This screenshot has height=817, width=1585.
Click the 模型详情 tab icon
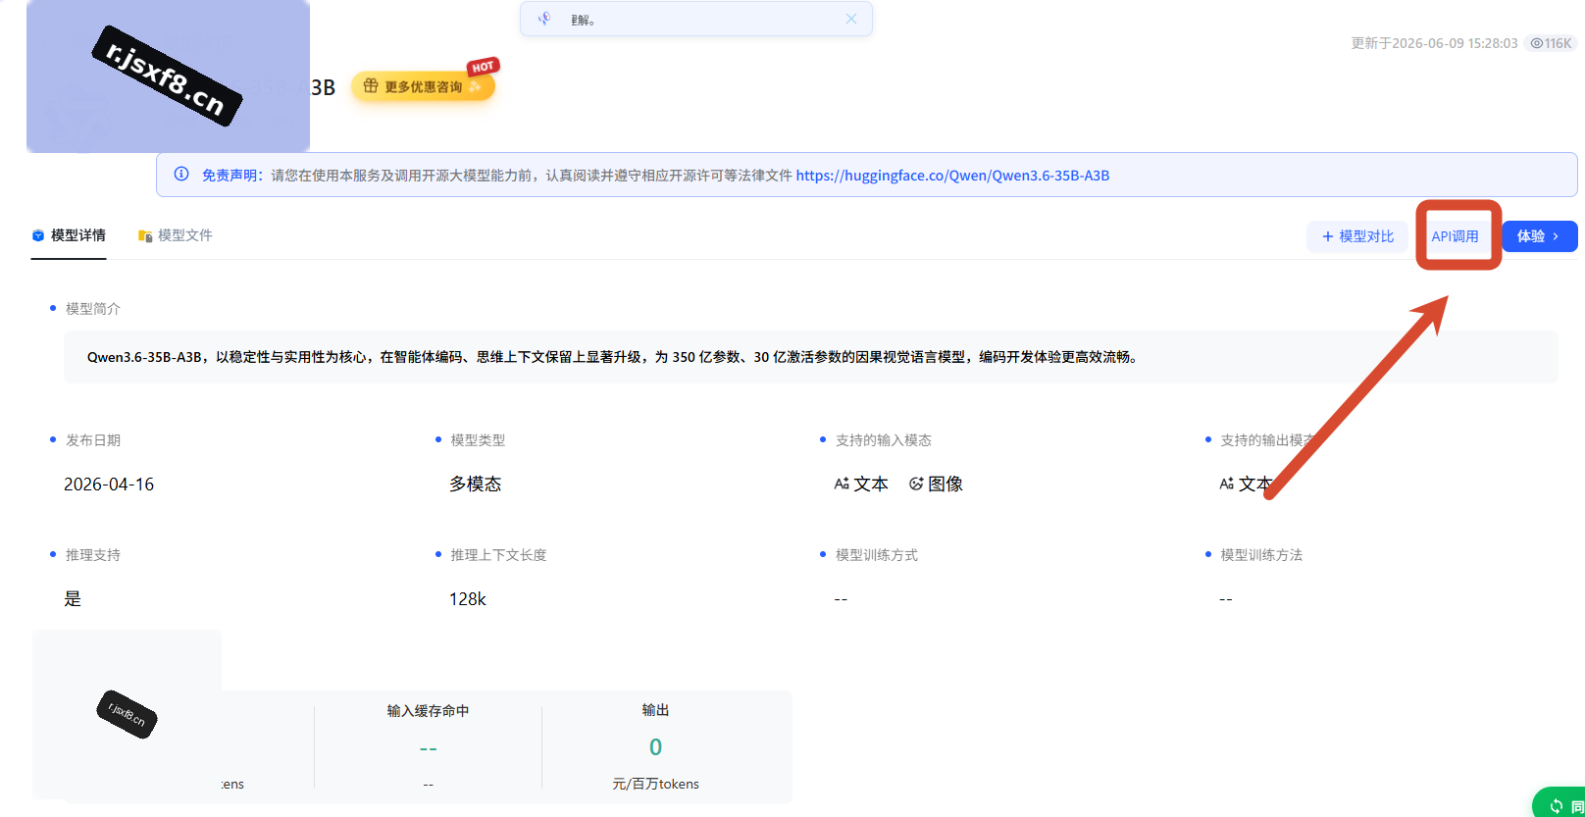point(38,235)
